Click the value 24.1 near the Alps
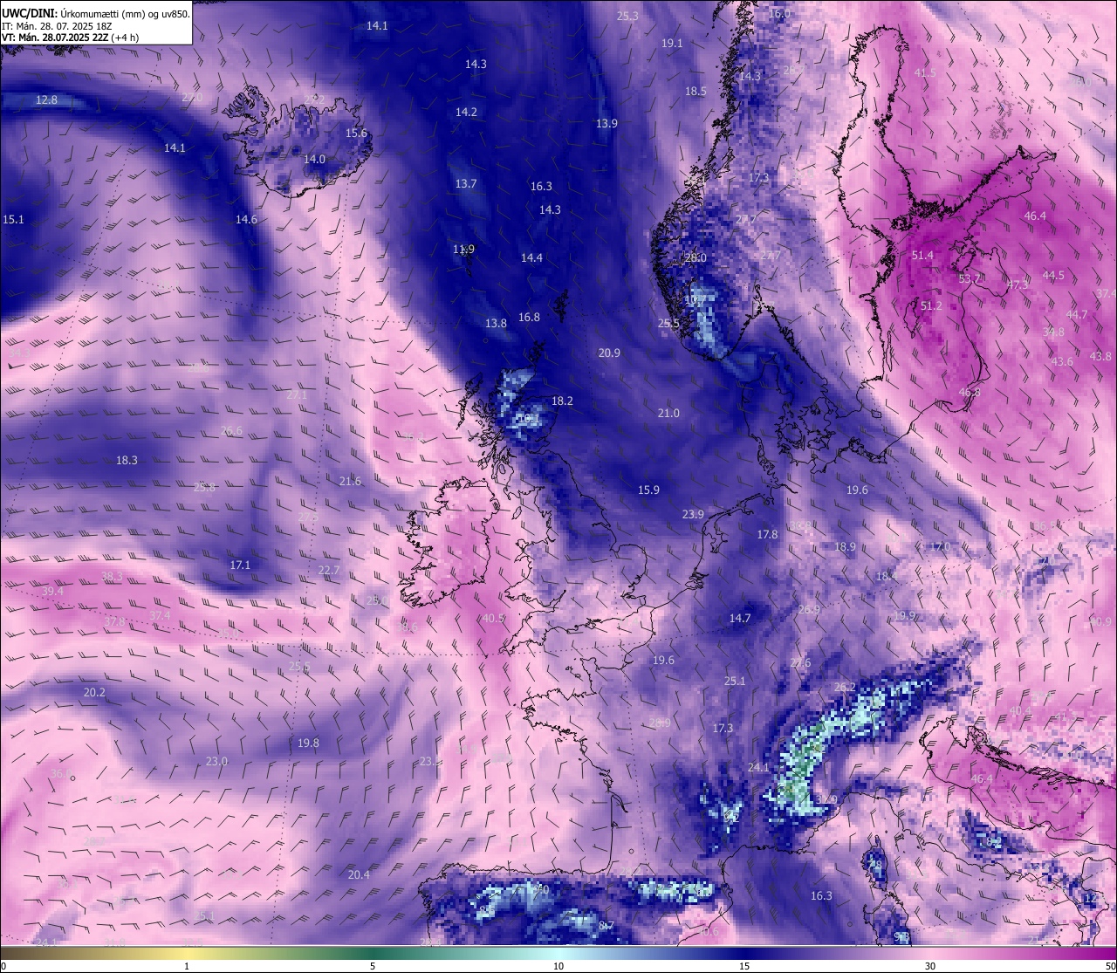This screenshot has width=1117, height=973. [758, 768]
